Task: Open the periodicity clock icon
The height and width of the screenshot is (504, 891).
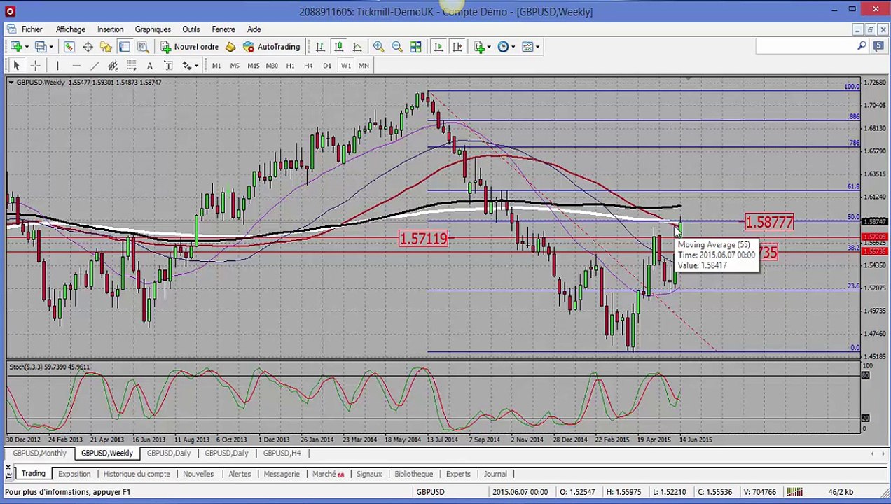Action: (503, 47)
